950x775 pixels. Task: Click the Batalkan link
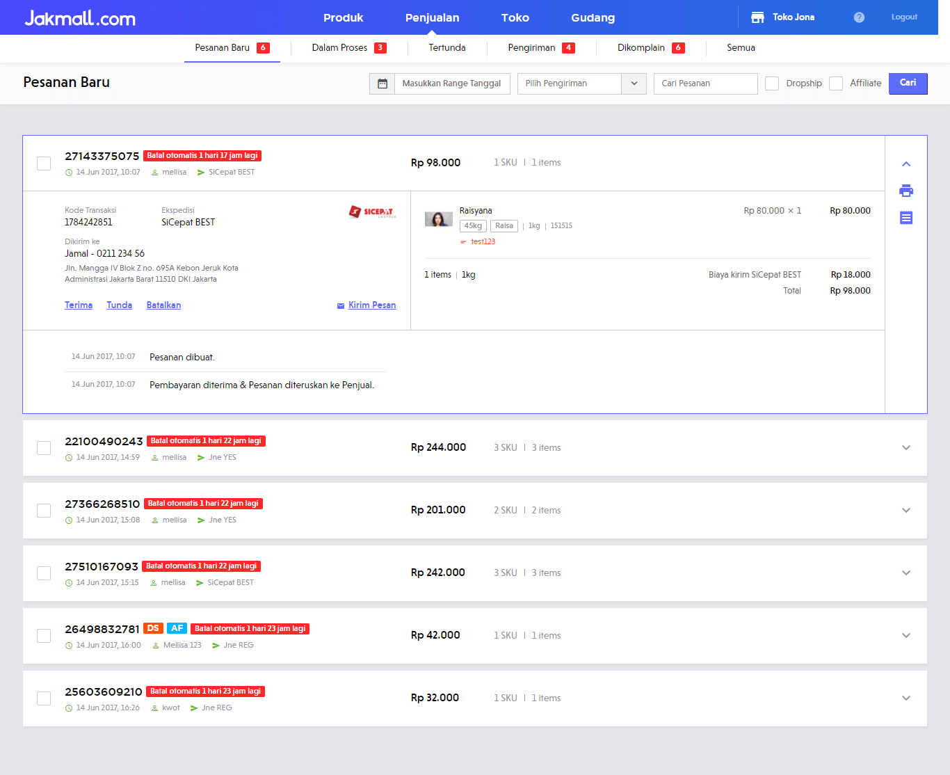pyautogui.click(x=164, y=305)
